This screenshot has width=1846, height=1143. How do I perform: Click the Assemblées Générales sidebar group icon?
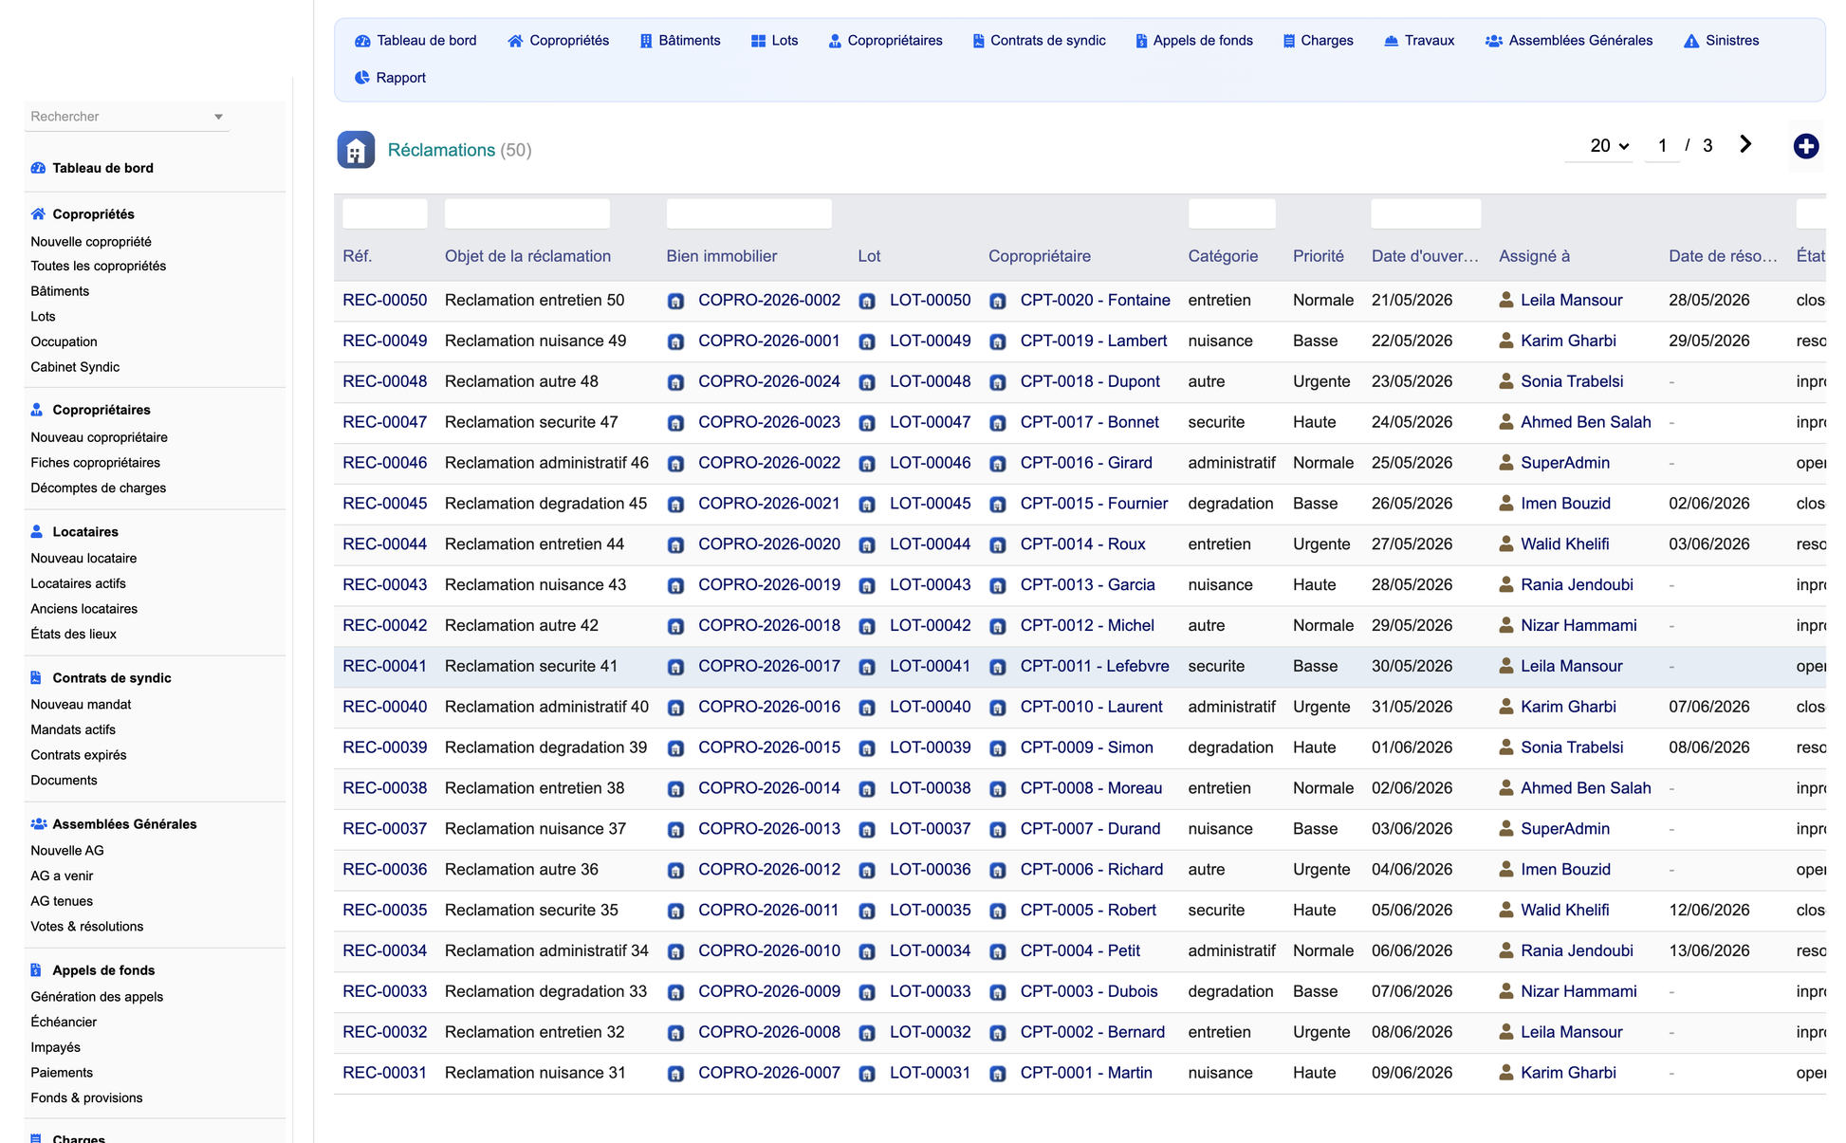point(39,824)
